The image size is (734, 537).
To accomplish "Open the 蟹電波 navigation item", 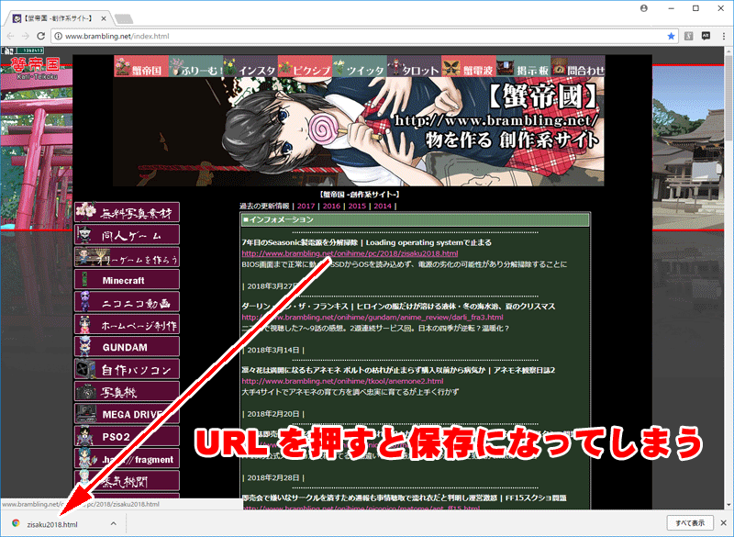I will tap(469, 66).
